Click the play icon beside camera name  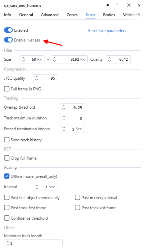click(x=108, y=5)
